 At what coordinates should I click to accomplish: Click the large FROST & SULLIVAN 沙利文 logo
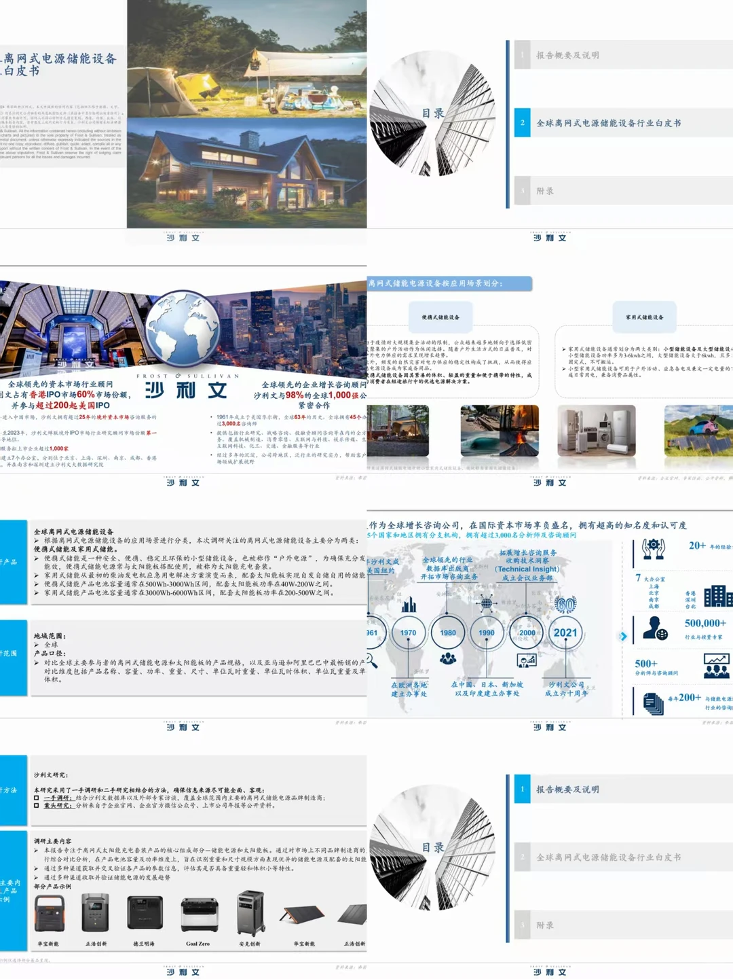click(x=187, y=386)
